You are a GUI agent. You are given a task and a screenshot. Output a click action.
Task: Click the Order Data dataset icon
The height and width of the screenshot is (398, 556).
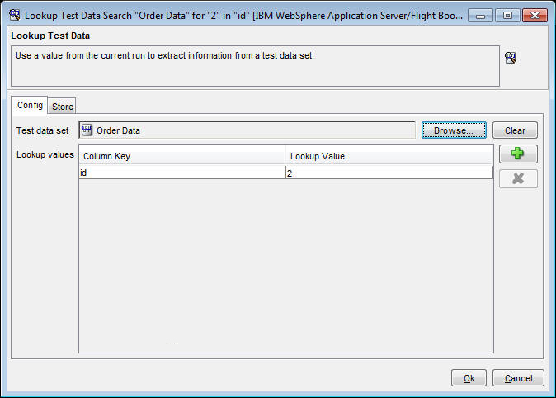(x=87, y=130)
